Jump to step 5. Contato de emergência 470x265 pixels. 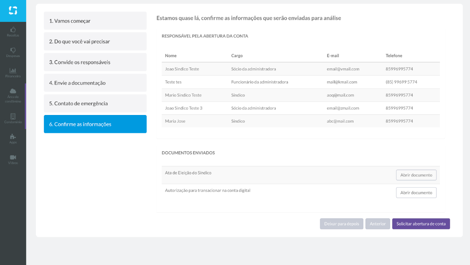[95, 103]
